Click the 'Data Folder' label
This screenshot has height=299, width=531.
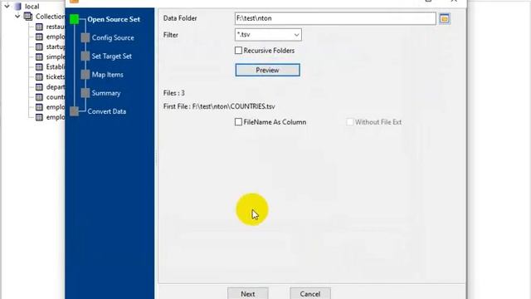pyautogui.click(x=180, y=18)
